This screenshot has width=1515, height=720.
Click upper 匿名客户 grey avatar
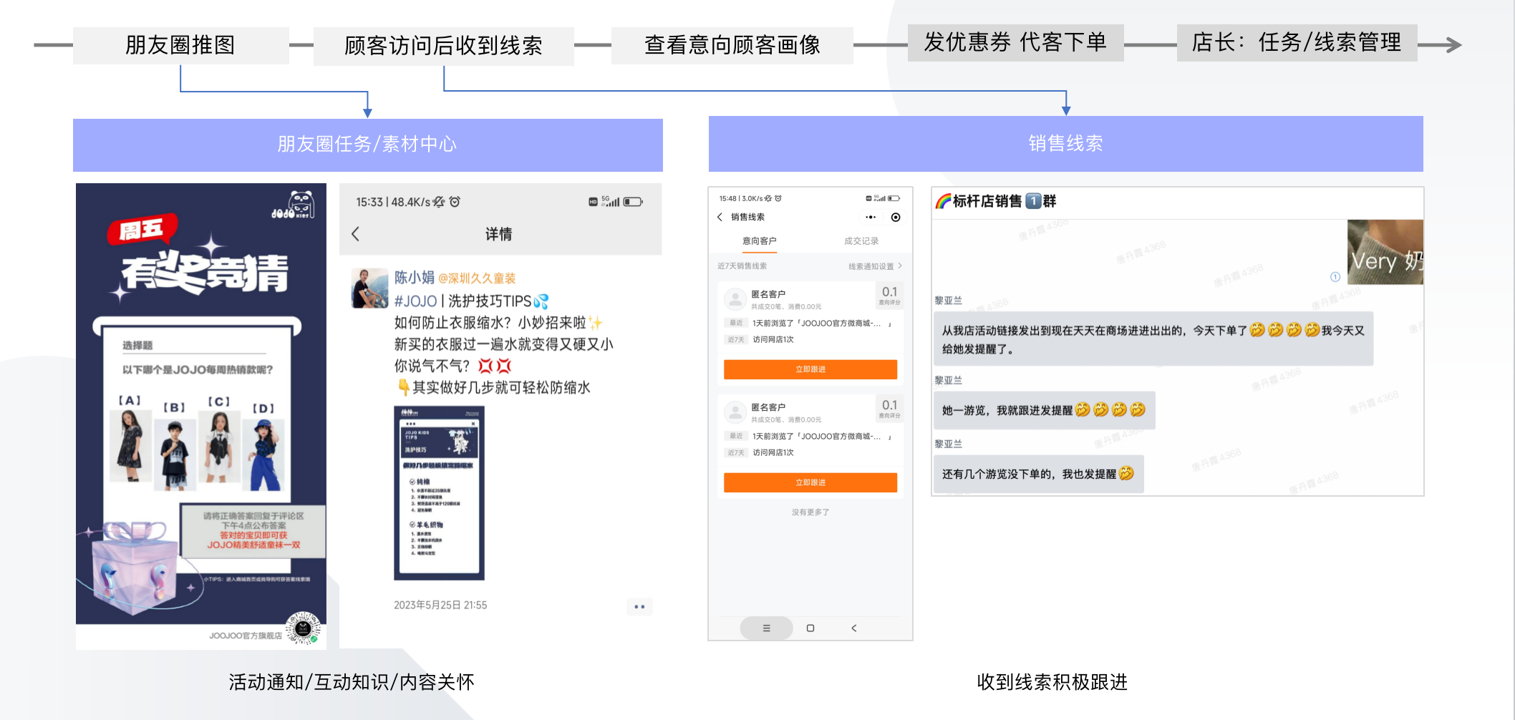735,298
